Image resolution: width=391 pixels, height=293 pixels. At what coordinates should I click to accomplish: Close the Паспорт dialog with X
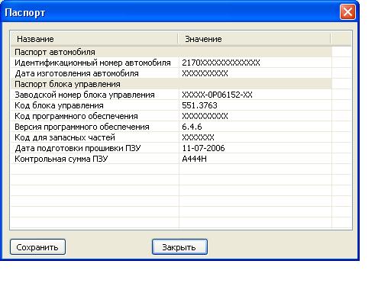pos(347,12)
